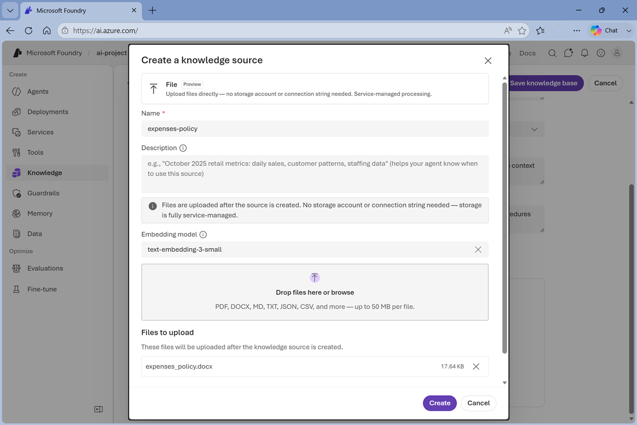The image size is (637, 425).
Task: Open Knowledge in the sidebar
Action: click(x=57, y=173)
